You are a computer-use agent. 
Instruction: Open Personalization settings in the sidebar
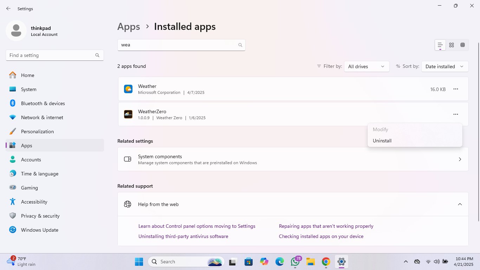tap(55, 131)
